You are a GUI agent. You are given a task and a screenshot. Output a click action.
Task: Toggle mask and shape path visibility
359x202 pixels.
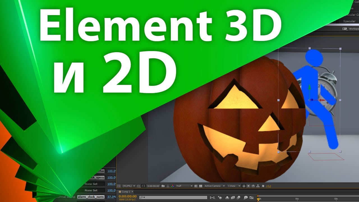click(x=143, y=186)
